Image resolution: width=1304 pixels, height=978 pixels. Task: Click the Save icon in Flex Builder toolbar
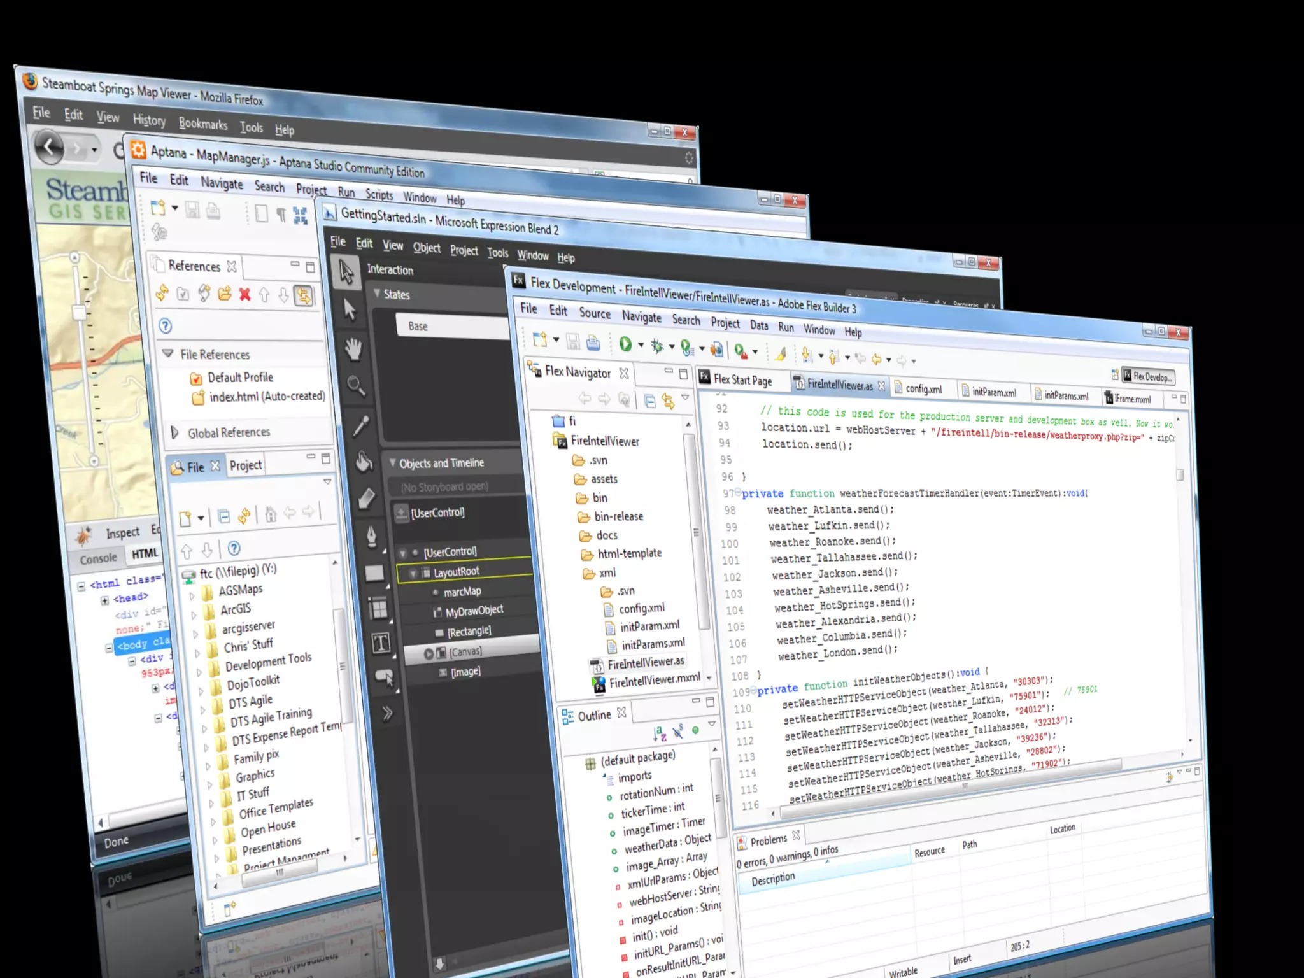coord(573,342)
